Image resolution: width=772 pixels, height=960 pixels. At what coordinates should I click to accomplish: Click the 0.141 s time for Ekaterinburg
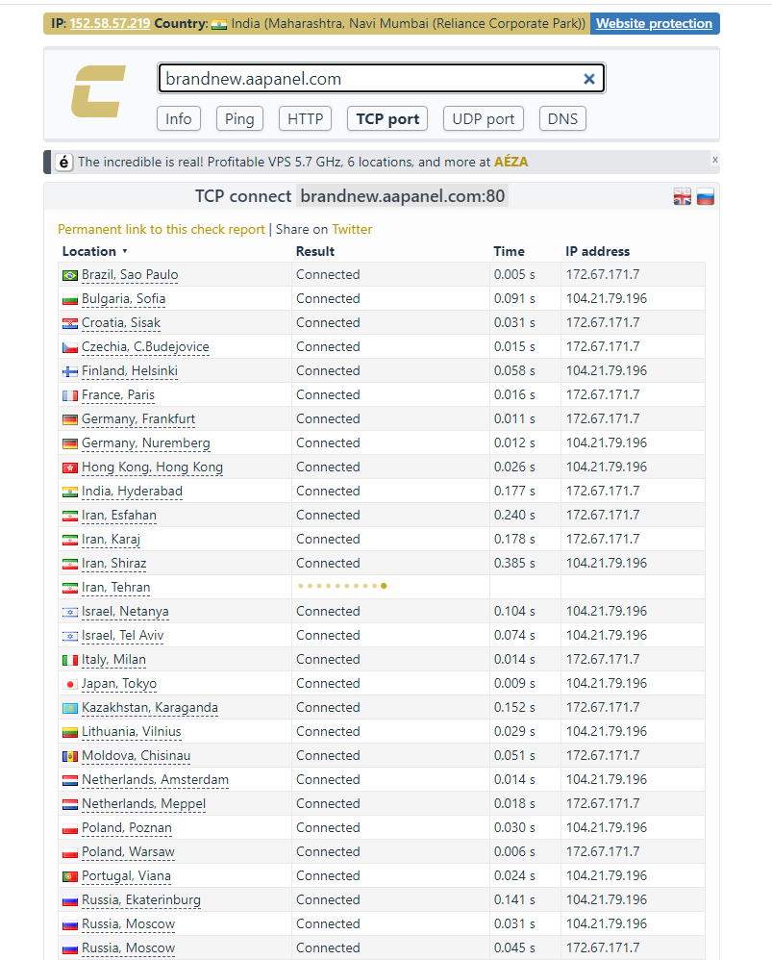(x=514, y=900)
